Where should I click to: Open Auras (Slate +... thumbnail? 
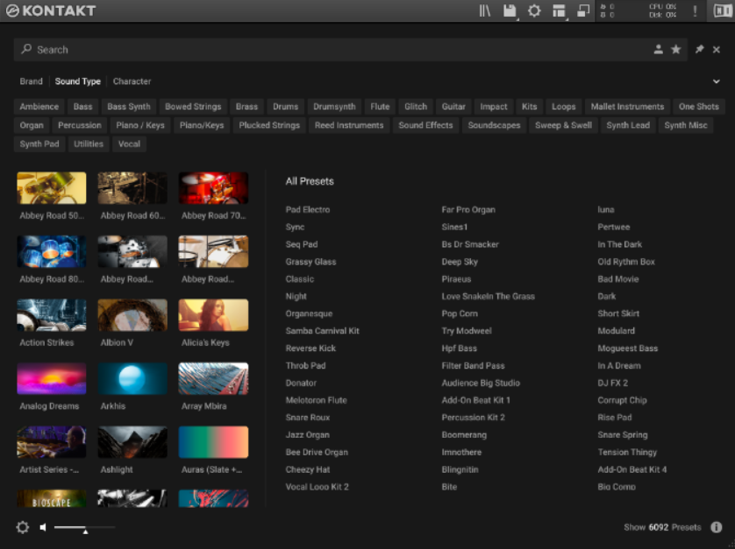pyautogui.click(x=213, y=442)
